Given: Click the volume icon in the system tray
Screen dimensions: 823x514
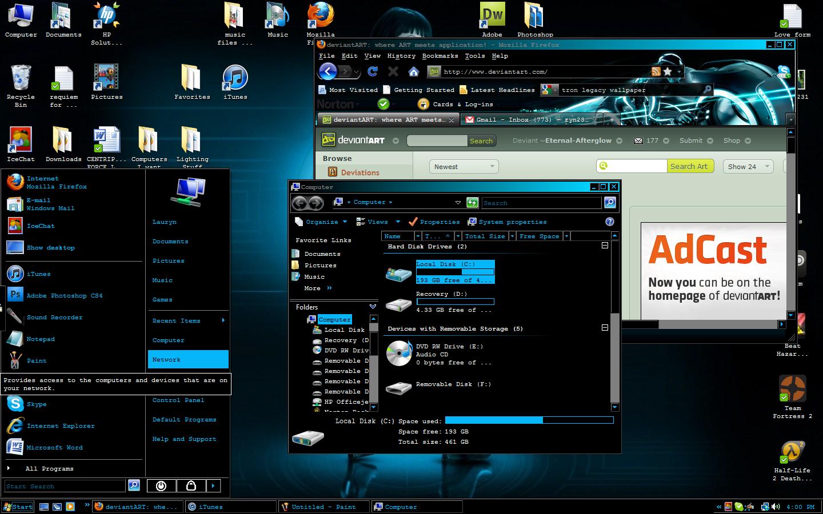Looking at the screenshot, I should pyautogui.click(x=776, y=507).
